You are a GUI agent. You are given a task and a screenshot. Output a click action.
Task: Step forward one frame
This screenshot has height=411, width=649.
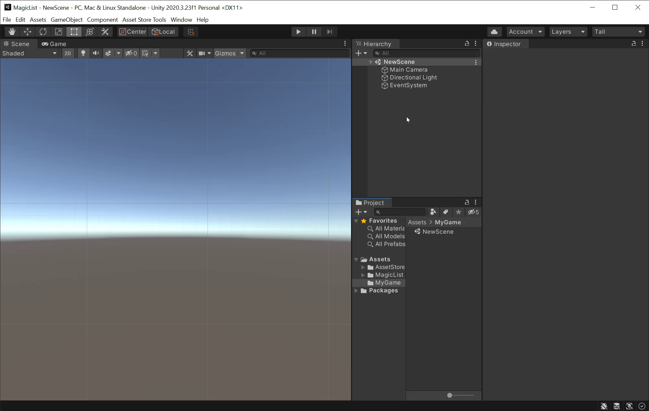329,32
